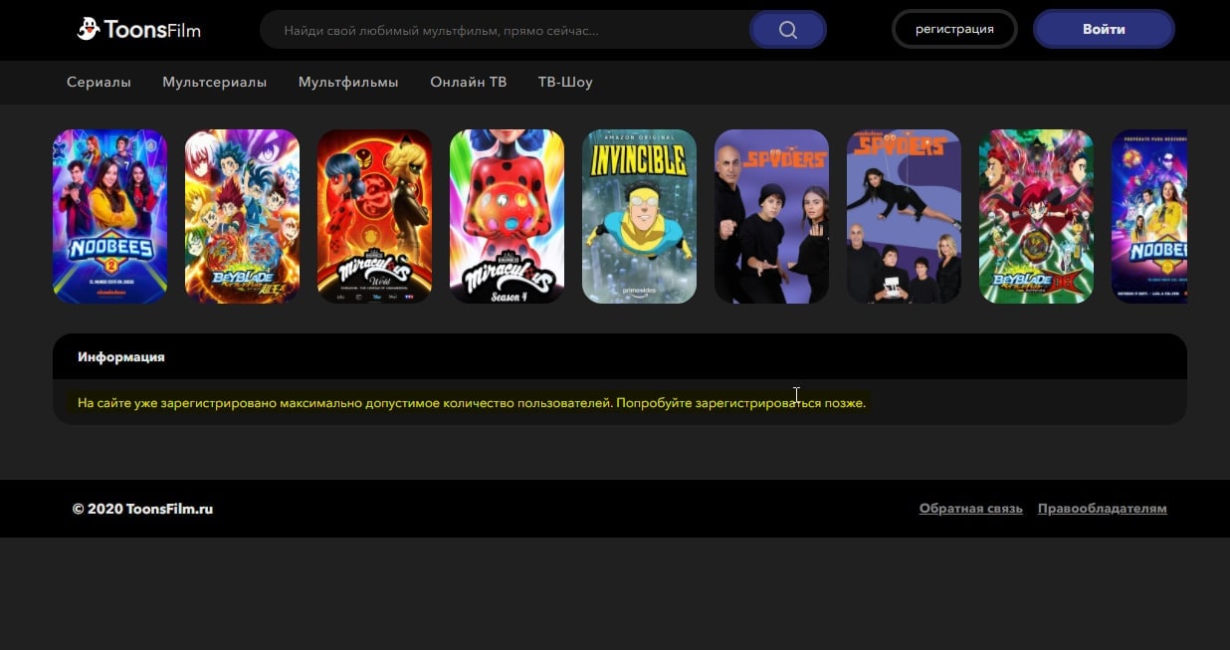Click the Информация panel heading
The height and width of the screenshot is (650, 1230).
click(x=121, y=356)
